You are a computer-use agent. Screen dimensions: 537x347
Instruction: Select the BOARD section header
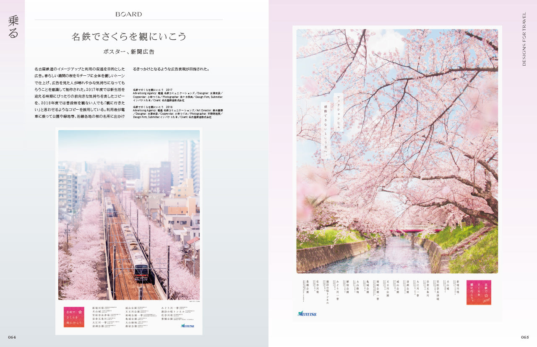128,14
